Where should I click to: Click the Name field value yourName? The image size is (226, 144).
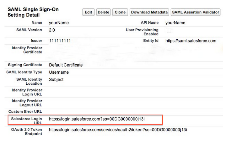59,23
